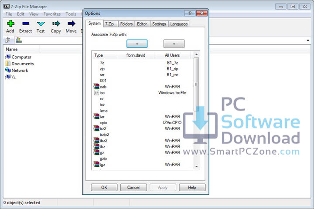Screen dimensions: 314x209
Task: Close the Options dialog
Action: click(201, 13)
